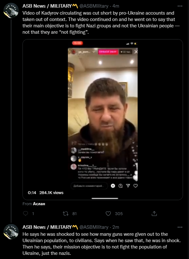Viewport: 189px width, 259px height.
Task: Retweet the first tweet with 81 retweets
Action: 66,213
